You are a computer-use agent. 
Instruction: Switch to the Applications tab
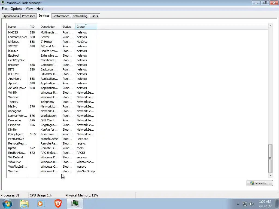pyautogui.click(x=11, y=16)
